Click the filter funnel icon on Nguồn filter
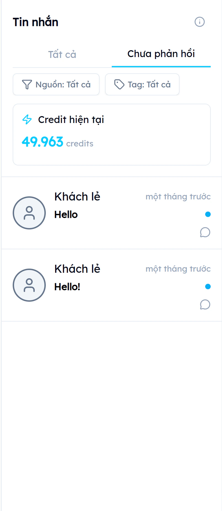 pyautogui.click(x=27, y=84)
